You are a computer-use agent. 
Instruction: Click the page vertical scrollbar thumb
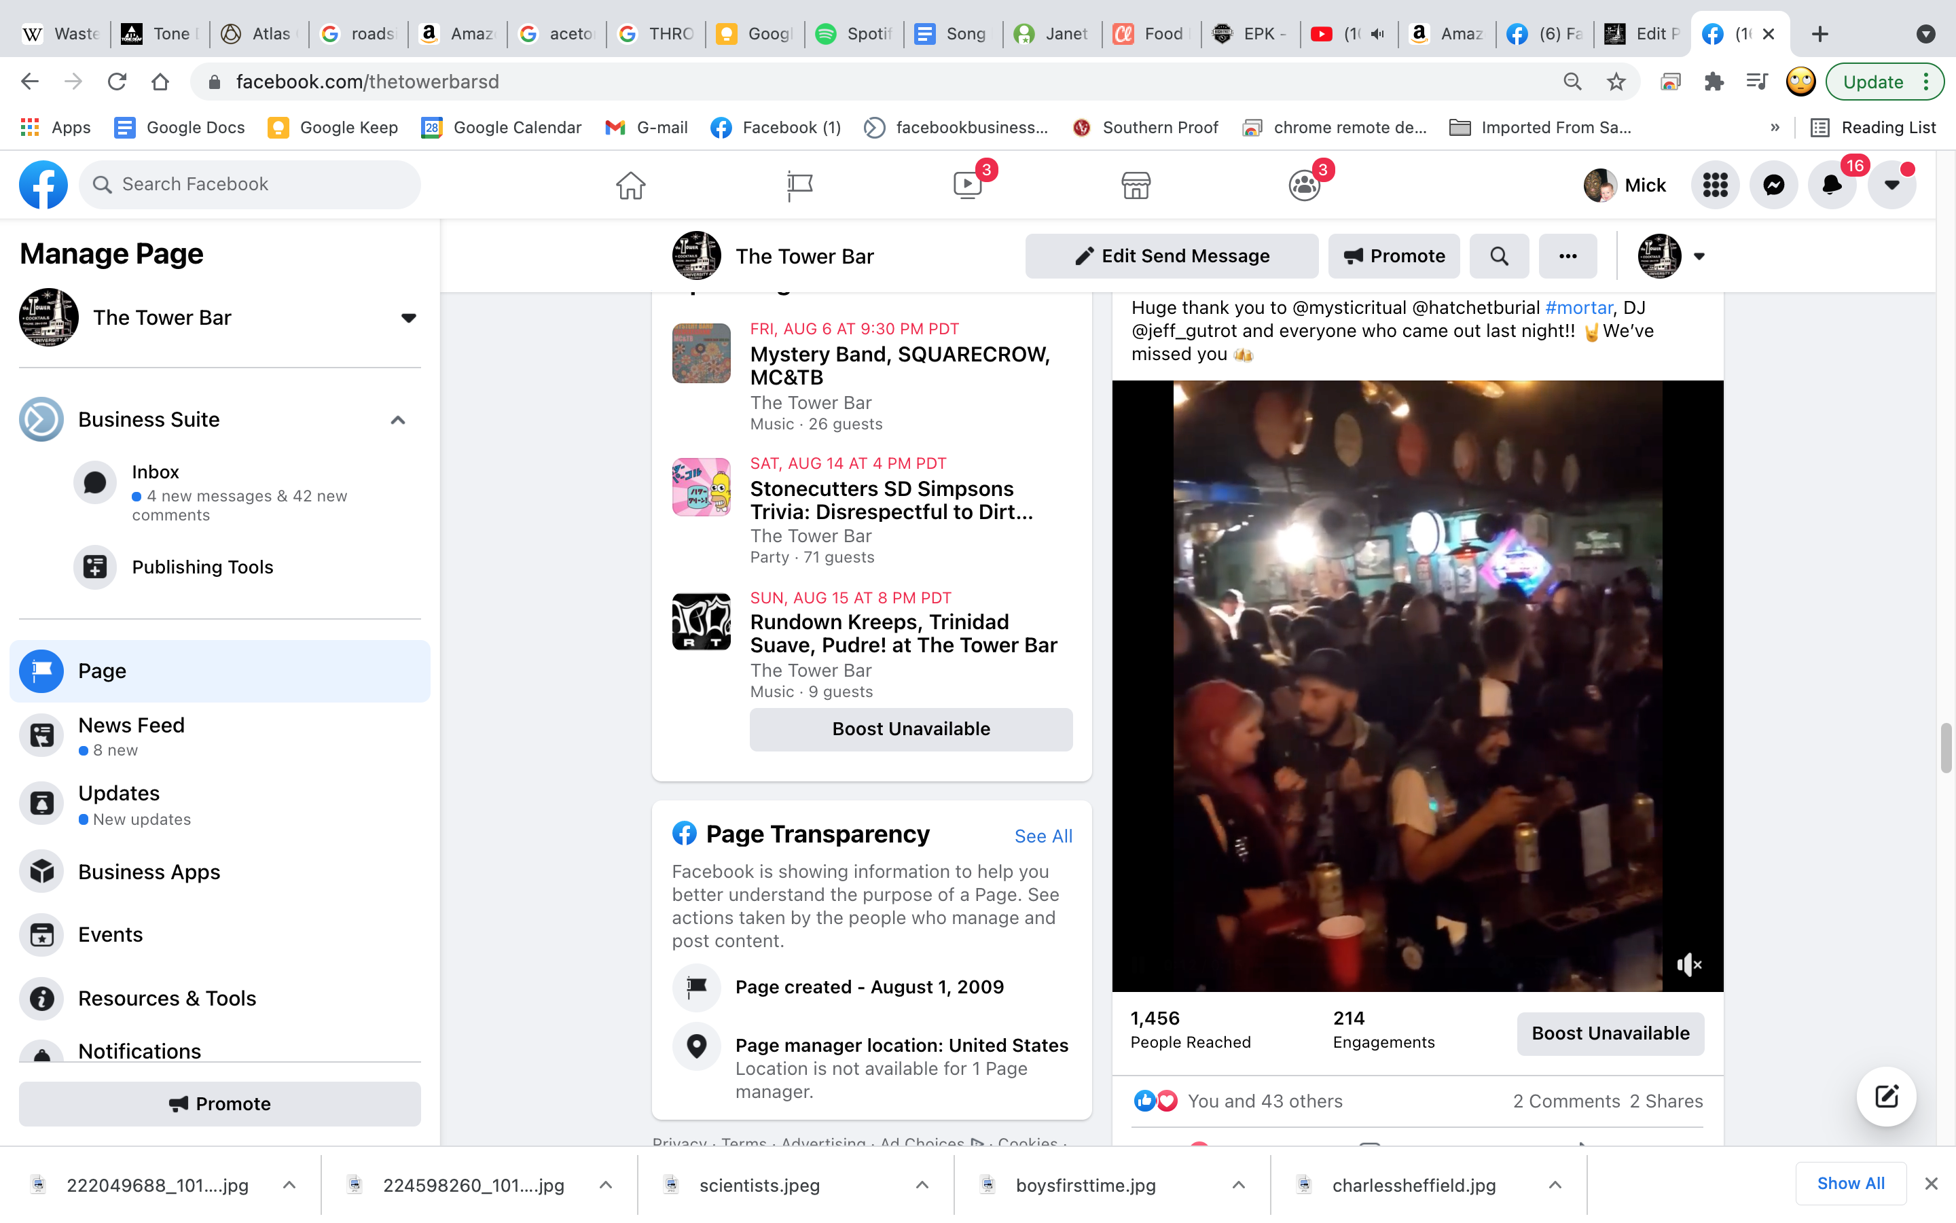(1946, 748)
